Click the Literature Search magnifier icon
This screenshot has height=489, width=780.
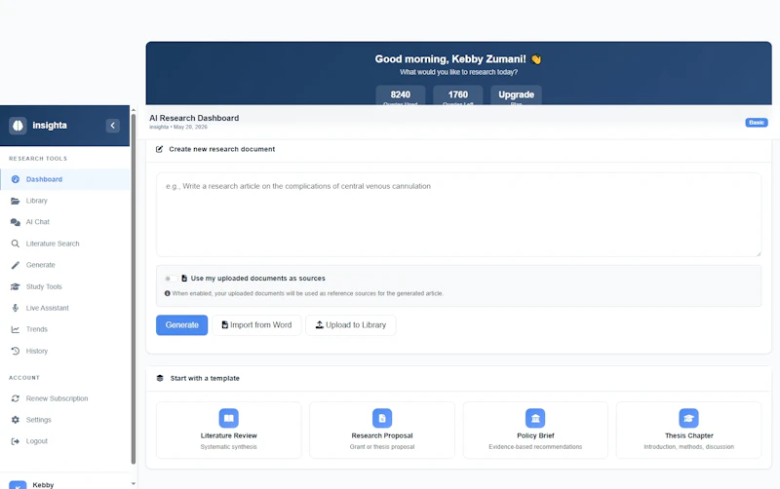pyautogui.click(x=16, y=244)
